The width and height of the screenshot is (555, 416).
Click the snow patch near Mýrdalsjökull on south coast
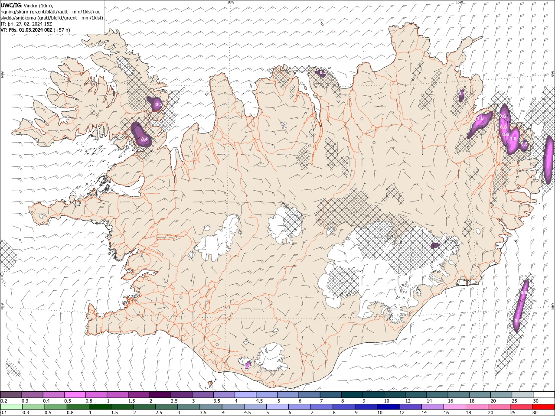pos(248,365)
